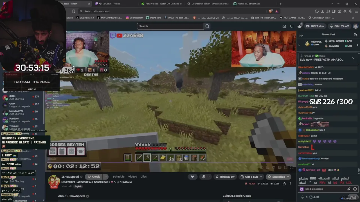Click the Bits: 5% off button below the player
Screen dimensions: 360x202
click(x=224, y=177)
